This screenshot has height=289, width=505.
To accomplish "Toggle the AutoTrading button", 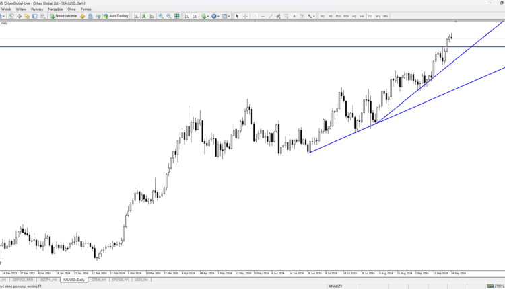I will coord(116,16).
